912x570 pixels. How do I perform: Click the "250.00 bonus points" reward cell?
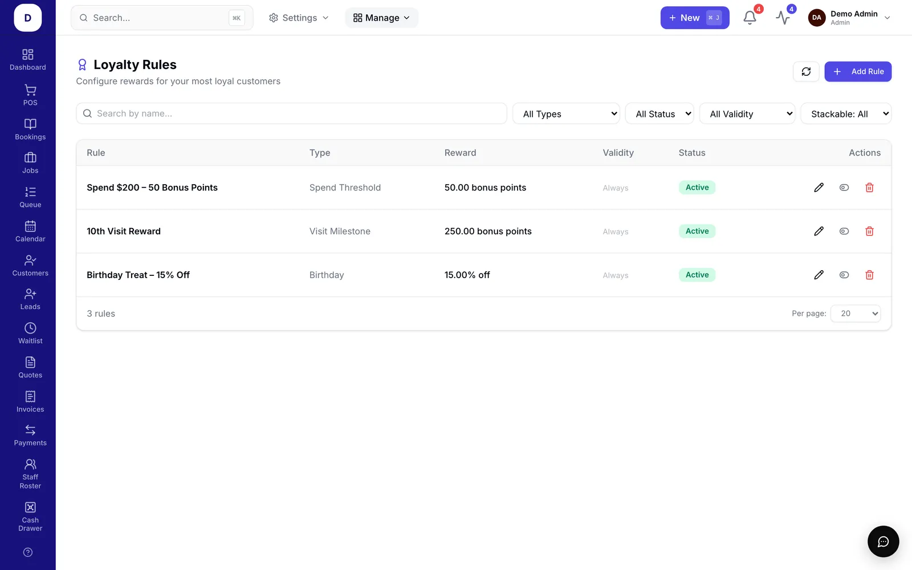tap(488, 231)
